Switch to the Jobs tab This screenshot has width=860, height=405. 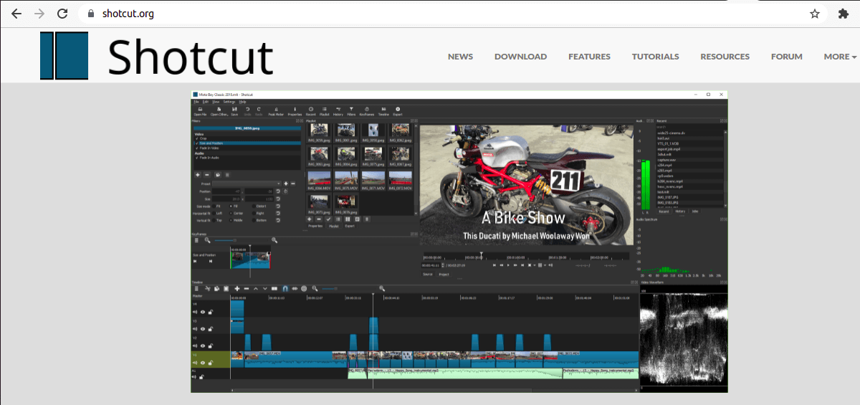pos(695,211)
